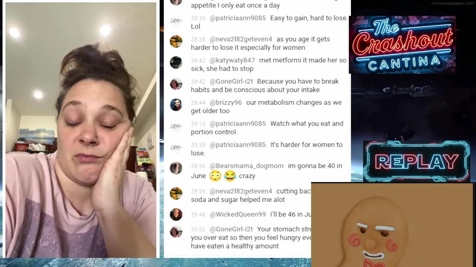Click @GoneGirl-i2t avatar at 38:42

176,84
